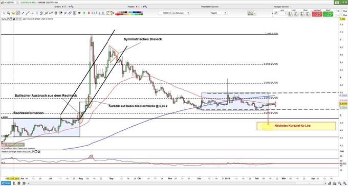348x186 pixels.
Task: Open the Täglich timeframe dropdown
Action: (219, 13)
